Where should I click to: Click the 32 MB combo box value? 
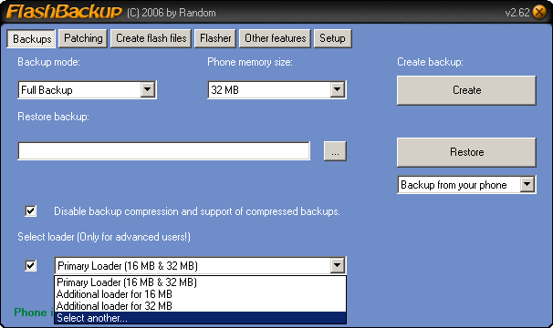click(225, 90)
